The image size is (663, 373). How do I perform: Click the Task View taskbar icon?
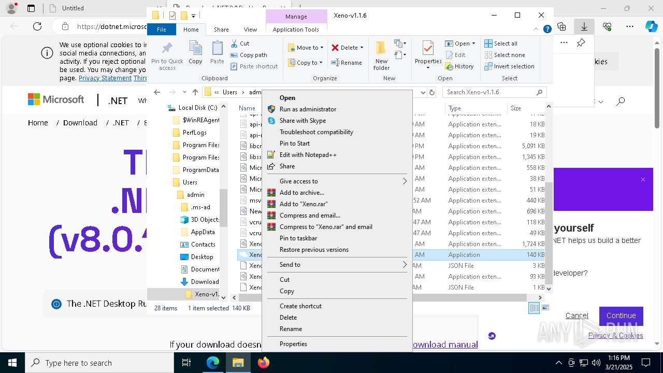186,363
